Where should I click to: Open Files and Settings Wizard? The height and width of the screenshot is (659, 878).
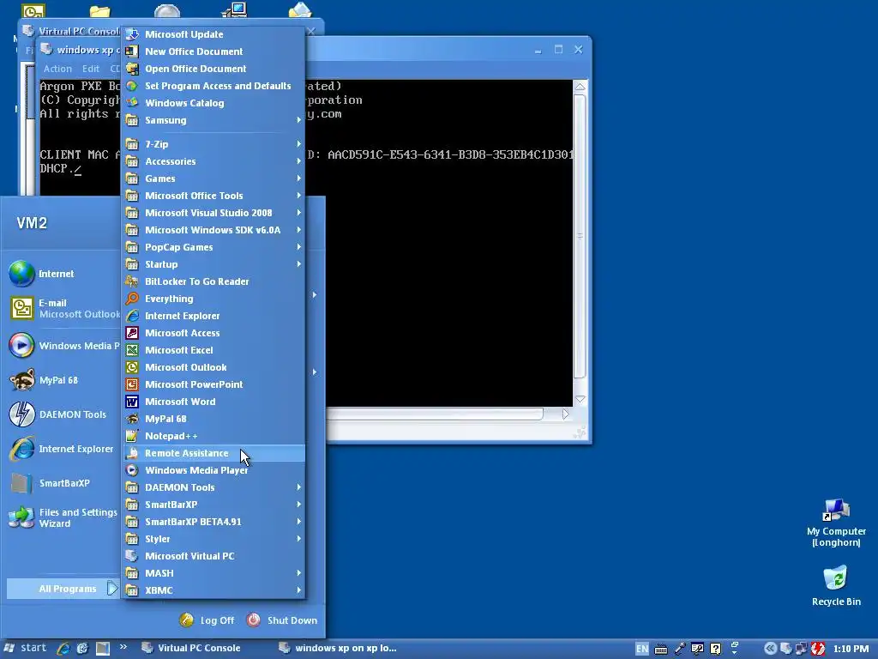[62, 517]
